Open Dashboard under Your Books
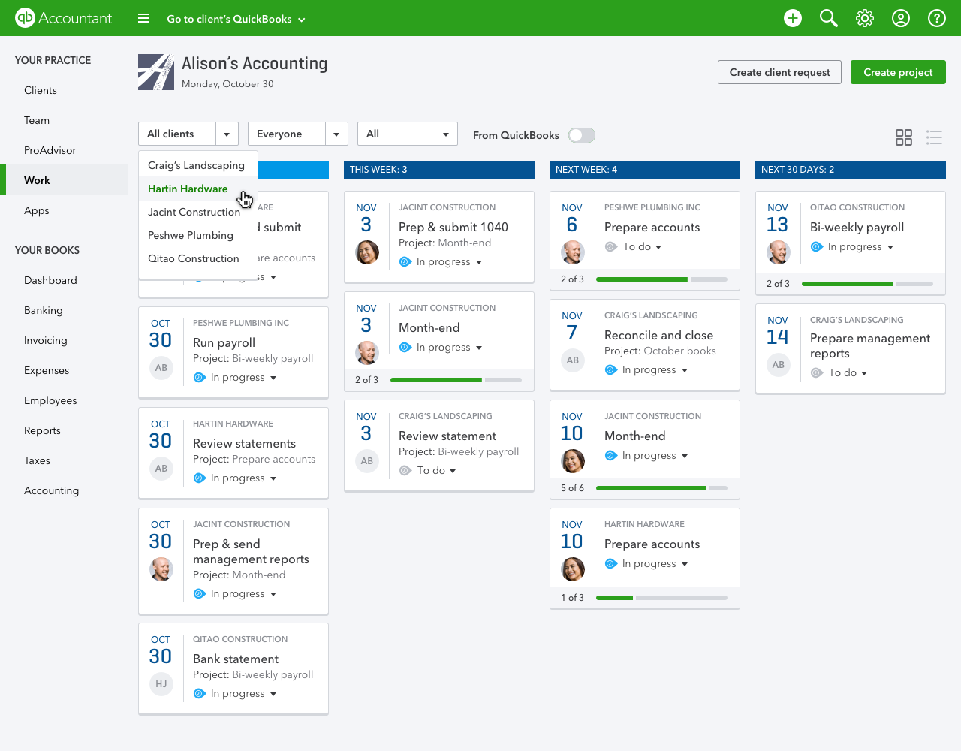Viewport: 961px width, 751px height. click(50, 280)
